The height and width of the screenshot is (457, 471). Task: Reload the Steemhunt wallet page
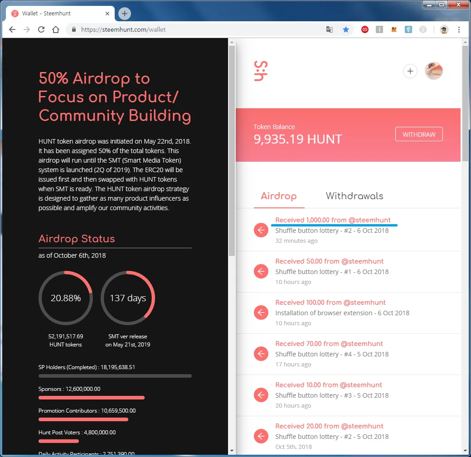click(41, 29)
